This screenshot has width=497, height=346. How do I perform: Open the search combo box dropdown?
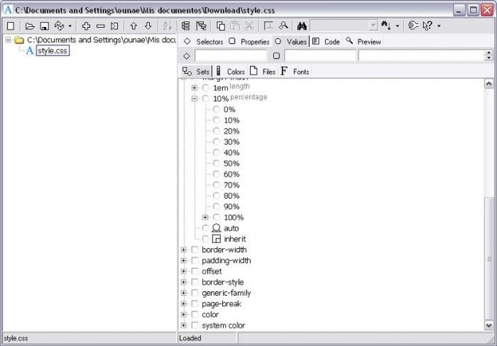373,26
